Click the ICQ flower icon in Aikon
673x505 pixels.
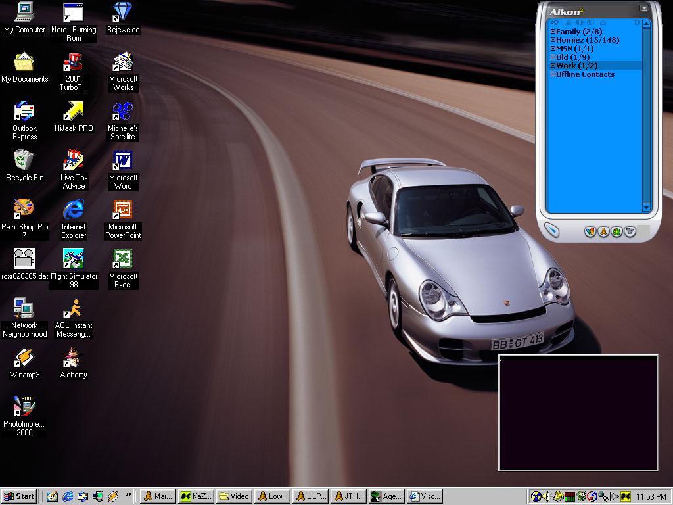click(616, 231)
